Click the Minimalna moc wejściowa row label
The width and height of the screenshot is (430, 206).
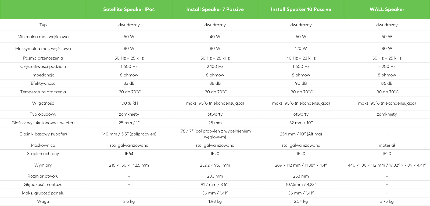tap(43, 37)
